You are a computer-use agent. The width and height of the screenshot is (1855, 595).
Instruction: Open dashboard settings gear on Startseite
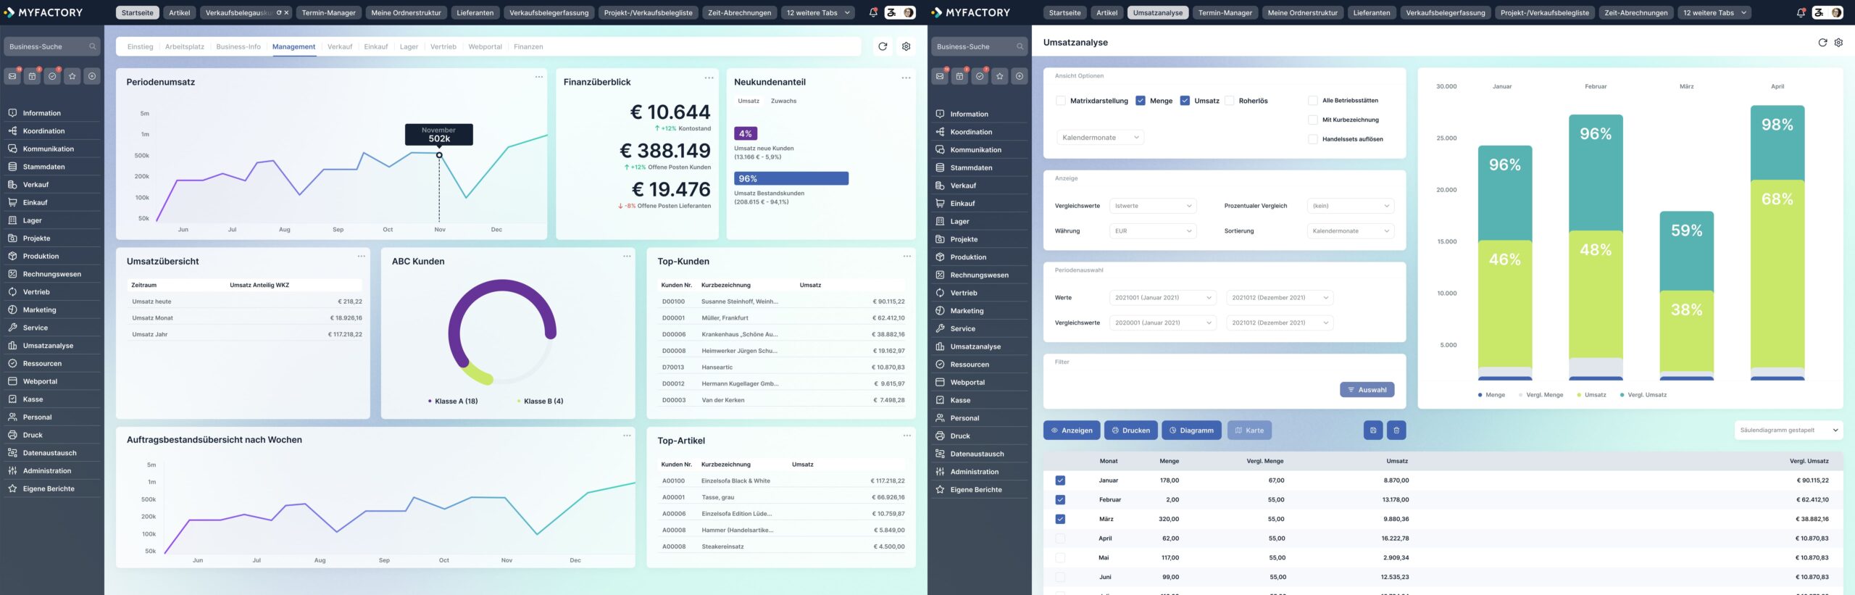point(906,46)
